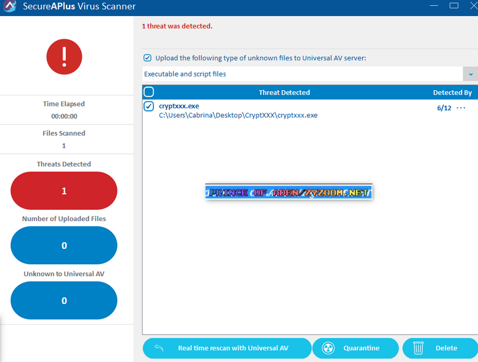Uncheck the cryptxxx.exe threat checkbox
478x362 pixels.
point(149,106)
